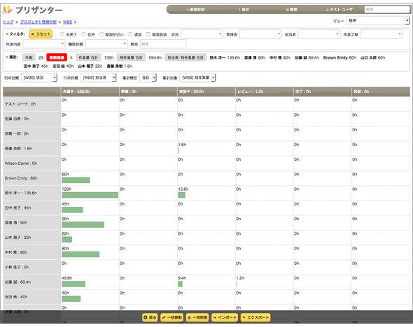The height and width of the screenshot is (327, 413).
Task: Follow the WBS breadcrumb link
Action: coord(67,22)
